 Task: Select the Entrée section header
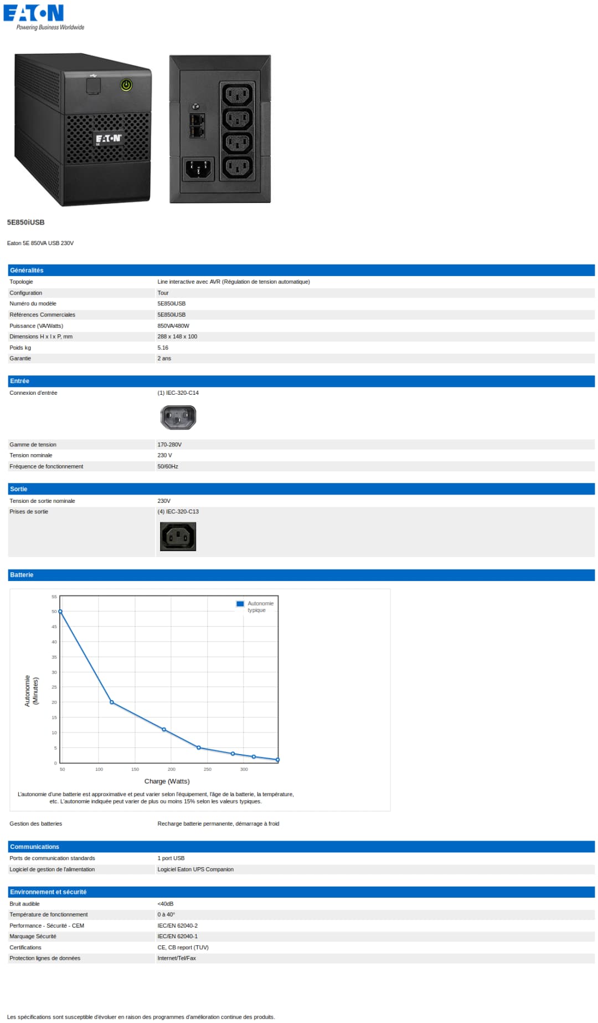tap(301, 381)
